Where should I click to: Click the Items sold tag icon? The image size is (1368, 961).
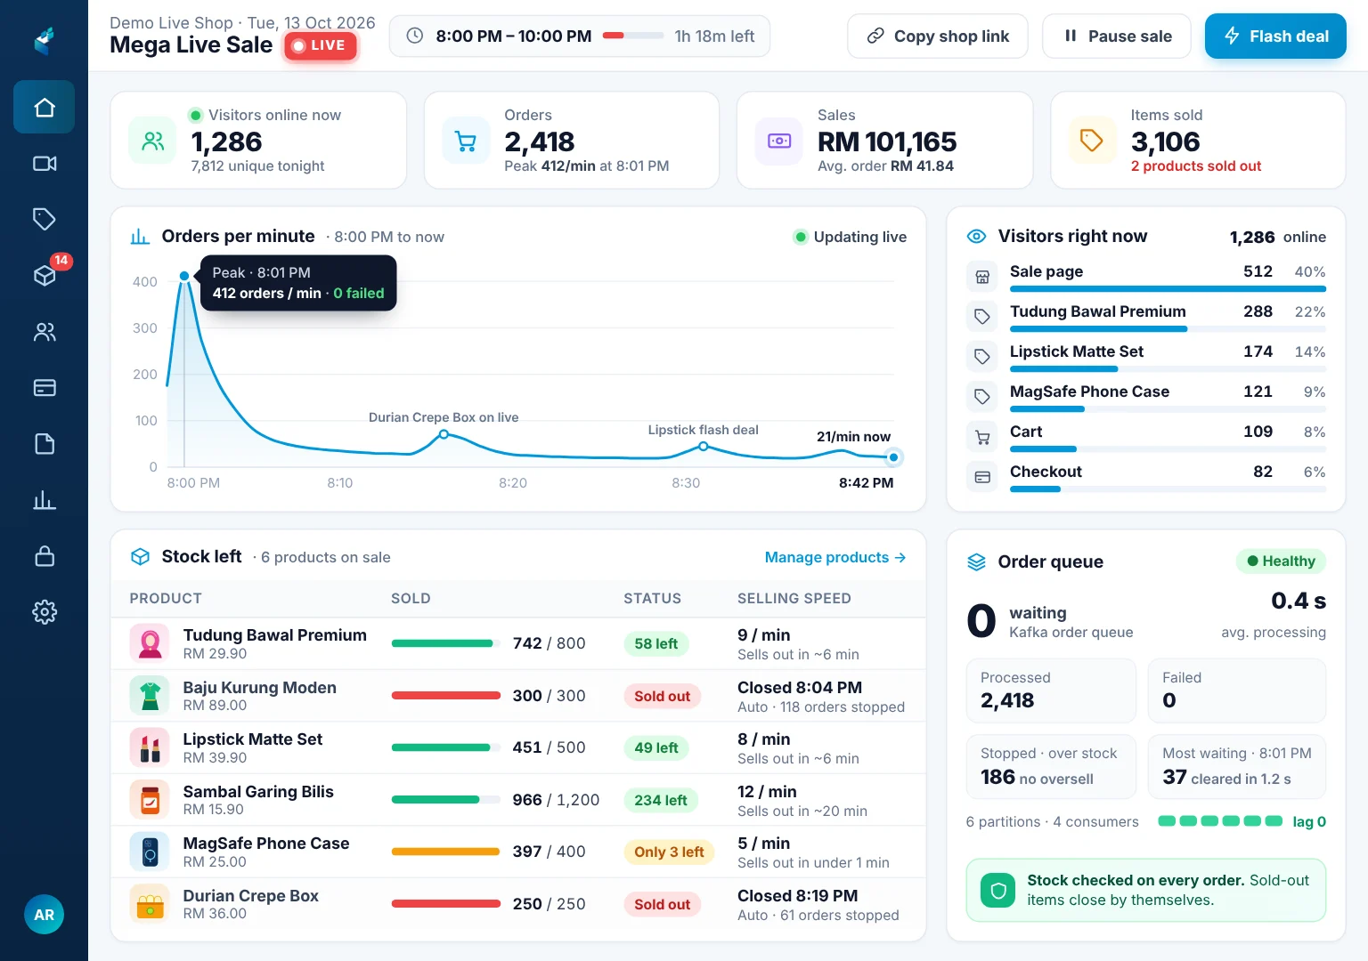1092,141
